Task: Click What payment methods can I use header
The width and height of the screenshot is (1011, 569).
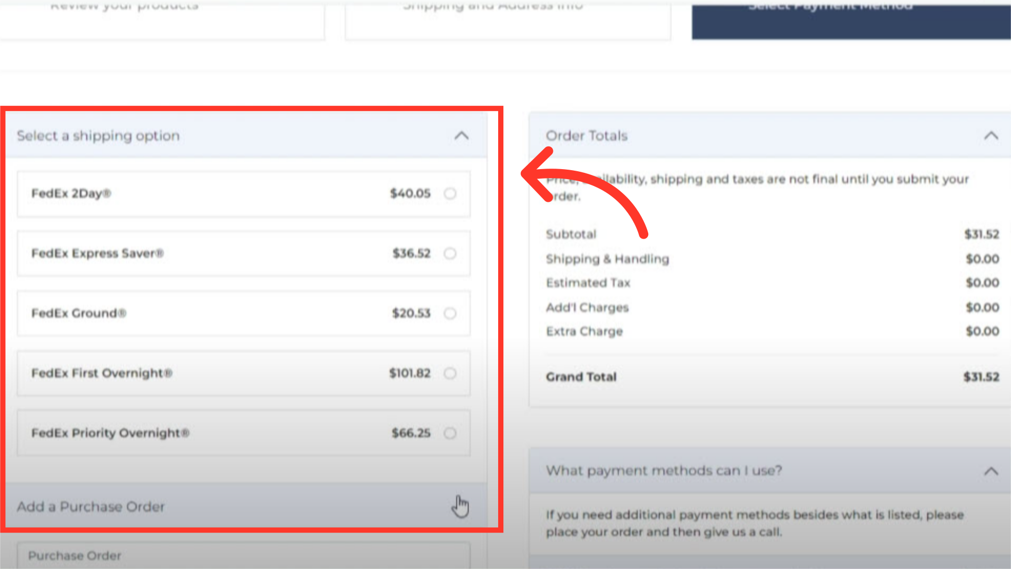Action: point(663,471)
